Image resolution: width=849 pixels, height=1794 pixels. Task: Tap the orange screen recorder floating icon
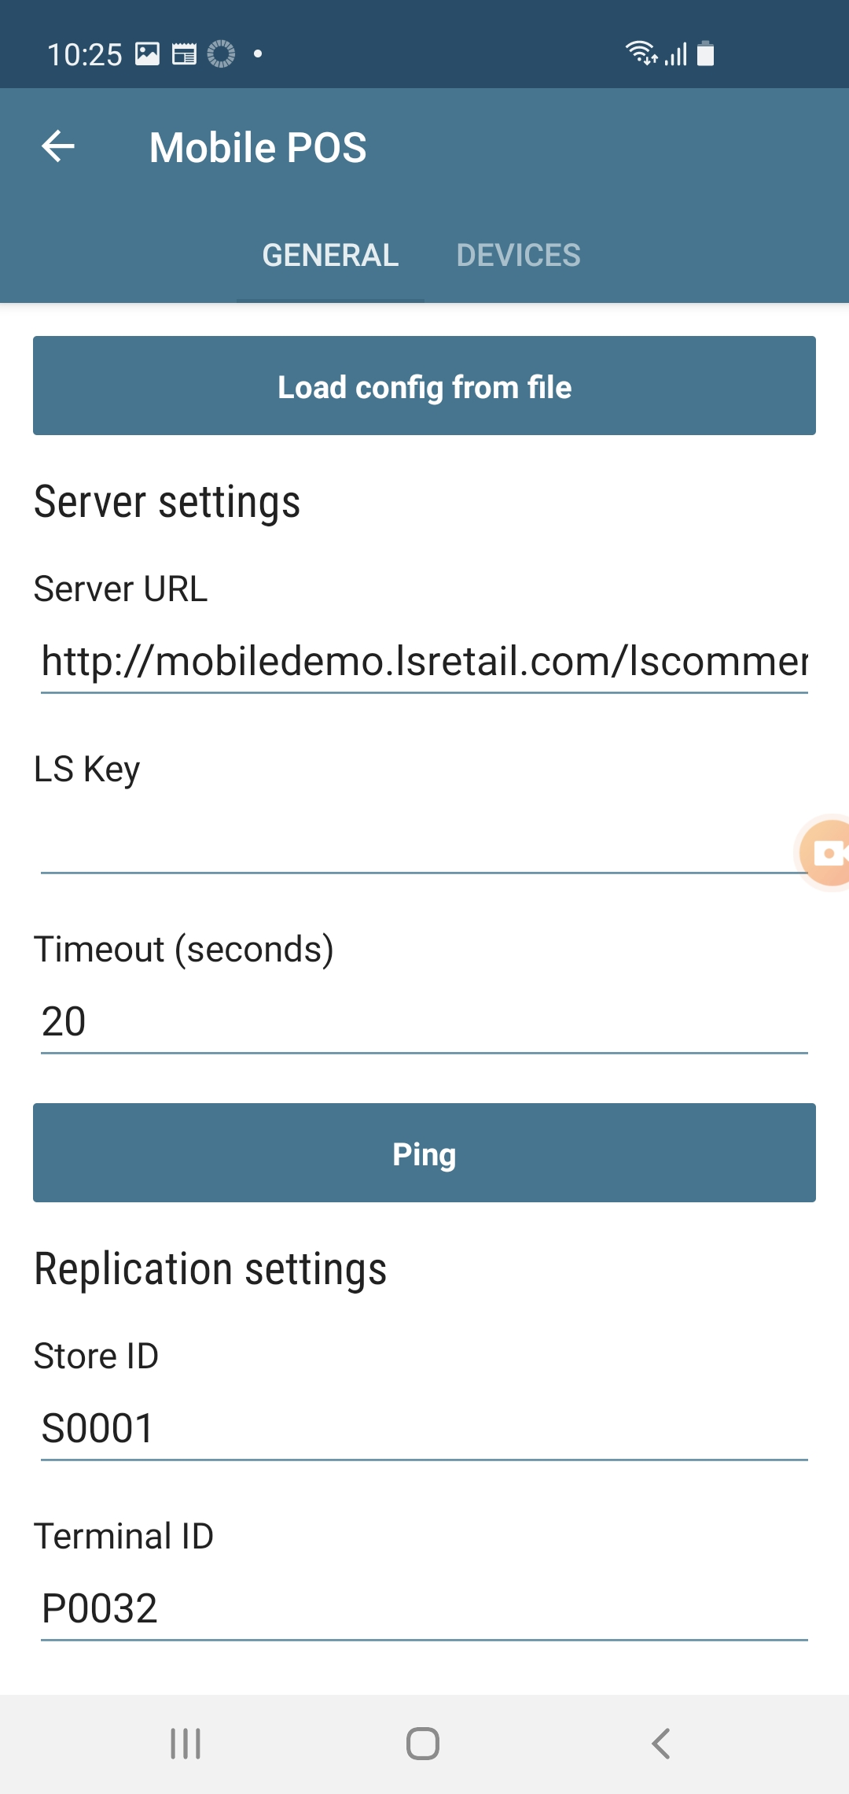pos(827,853)
